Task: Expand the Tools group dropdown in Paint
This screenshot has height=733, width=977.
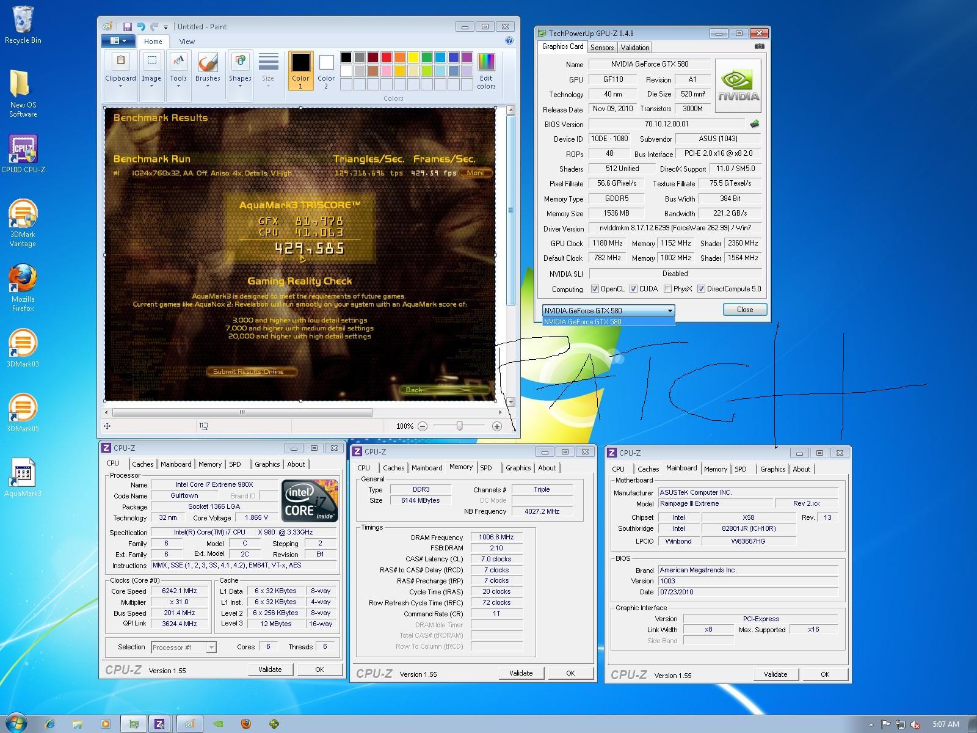Action: 178,76
